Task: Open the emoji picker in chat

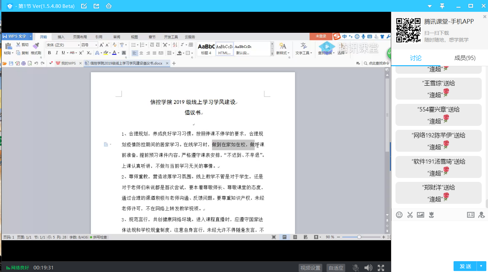Action: point(399,215)
